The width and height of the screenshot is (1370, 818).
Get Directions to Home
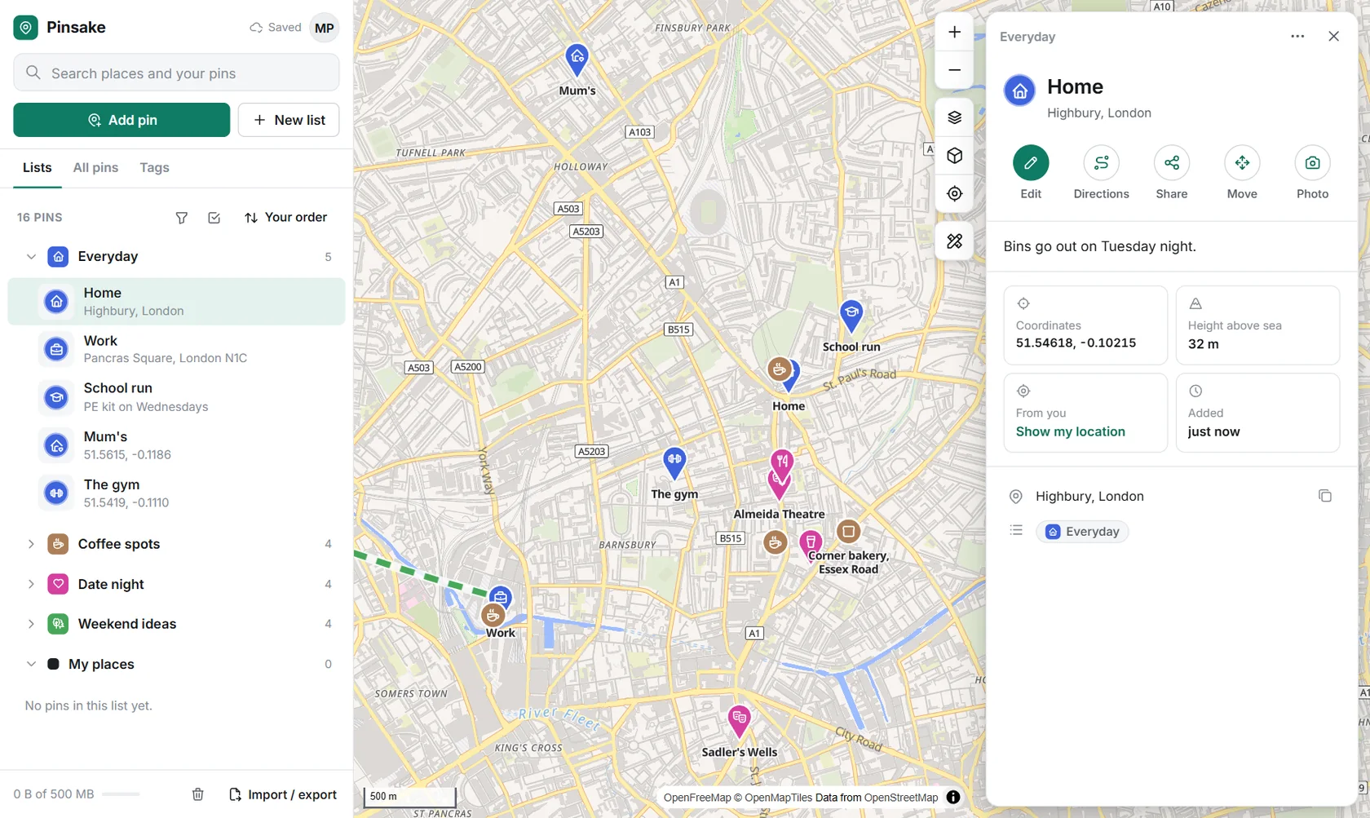click(x=1101, y=172)
